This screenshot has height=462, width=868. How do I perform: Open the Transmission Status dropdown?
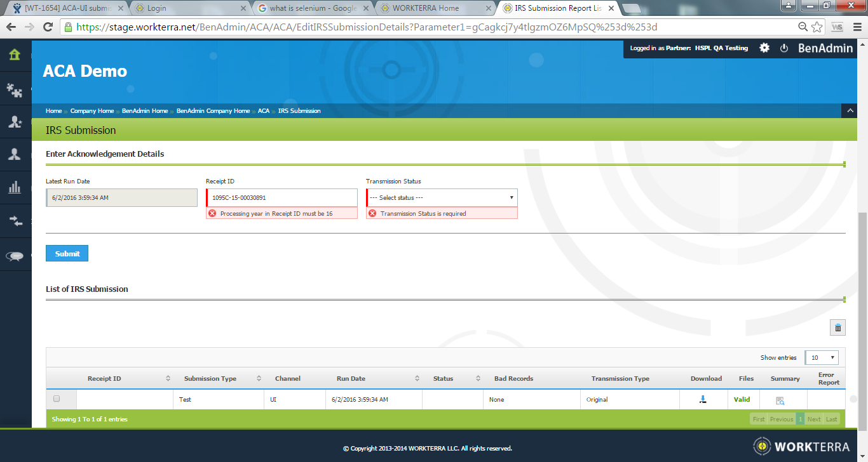[442, 197]
